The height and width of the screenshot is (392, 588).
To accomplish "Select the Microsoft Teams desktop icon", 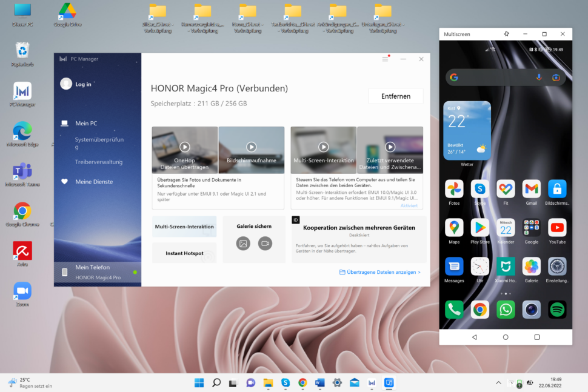I will [x=22, y=174].
